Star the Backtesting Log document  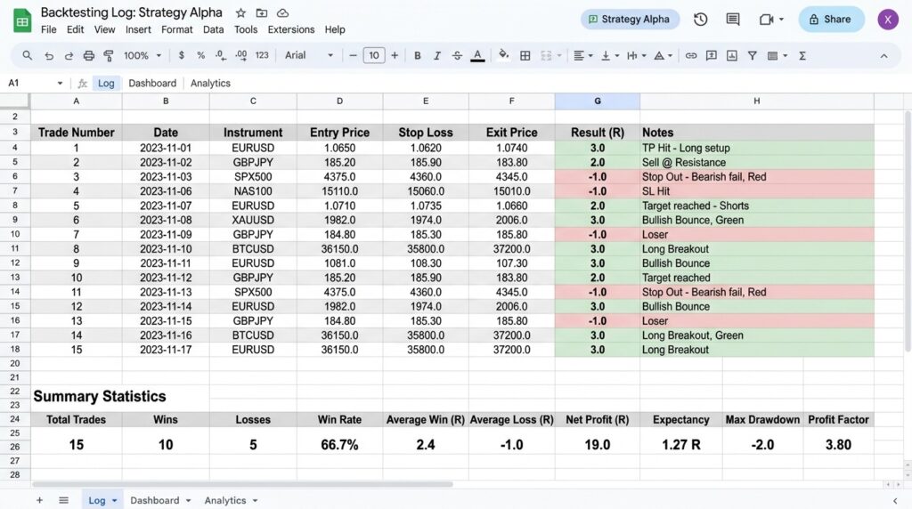tap(240, 13)
